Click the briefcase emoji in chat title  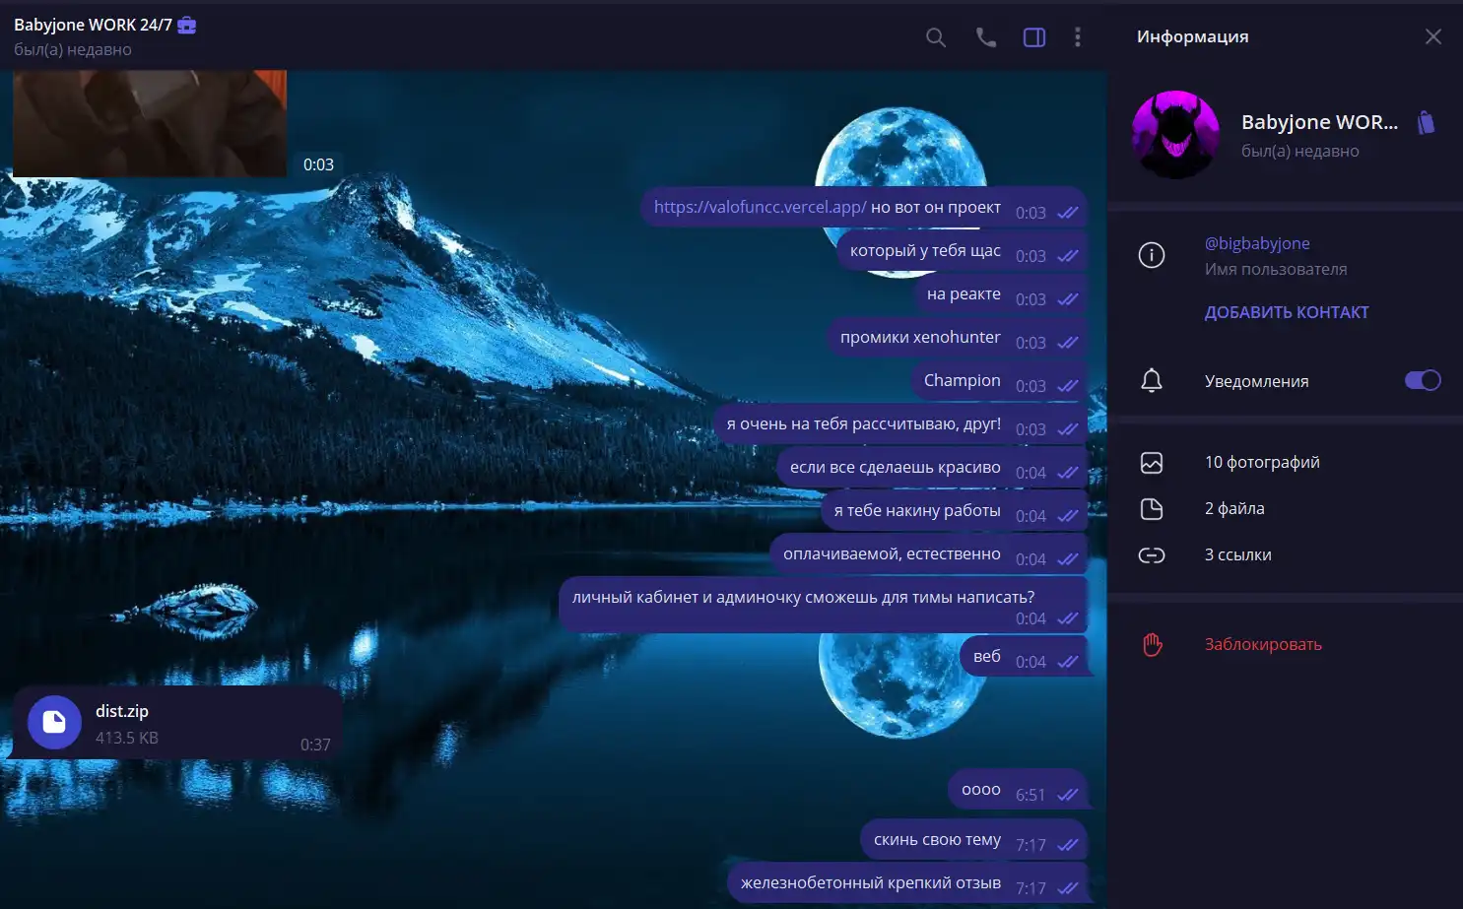(x=186, y=25)
